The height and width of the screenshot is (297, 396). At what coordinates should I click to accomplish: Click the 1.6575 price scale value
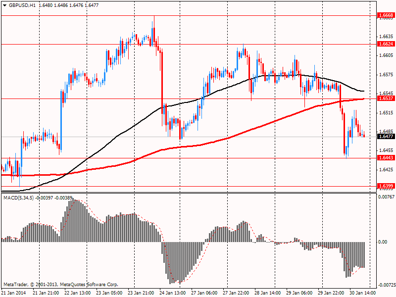[x=387, y=75]
